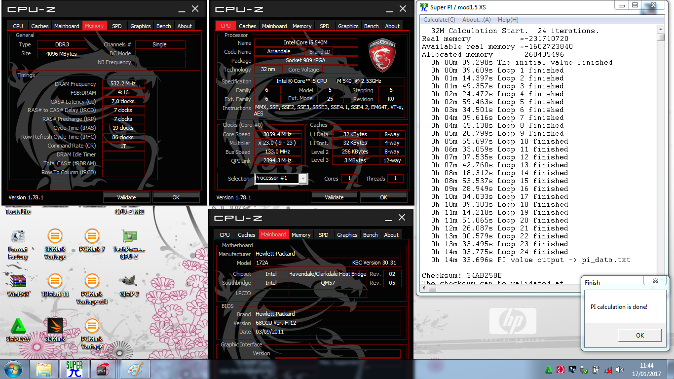Open the Windows Start menu

point(13,369)
